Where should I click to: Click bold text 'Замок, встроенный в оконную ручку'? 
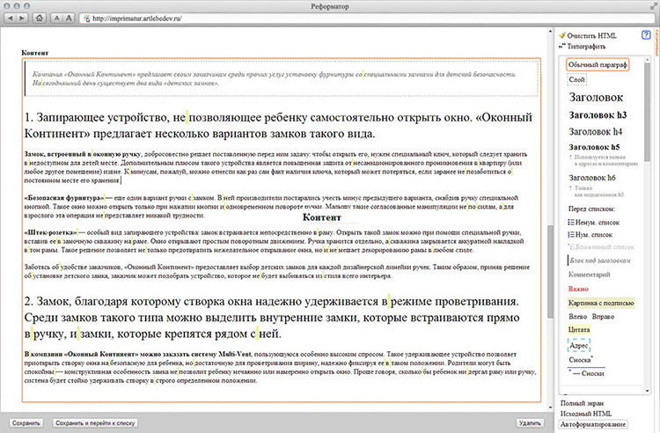tap(83, 154)
